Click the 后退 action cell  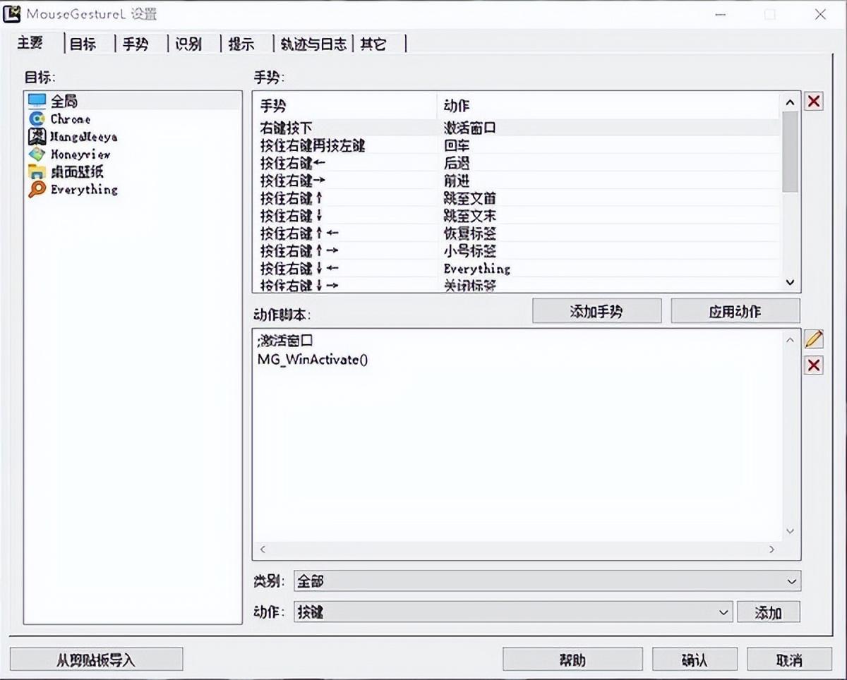[x=457, y=164]
